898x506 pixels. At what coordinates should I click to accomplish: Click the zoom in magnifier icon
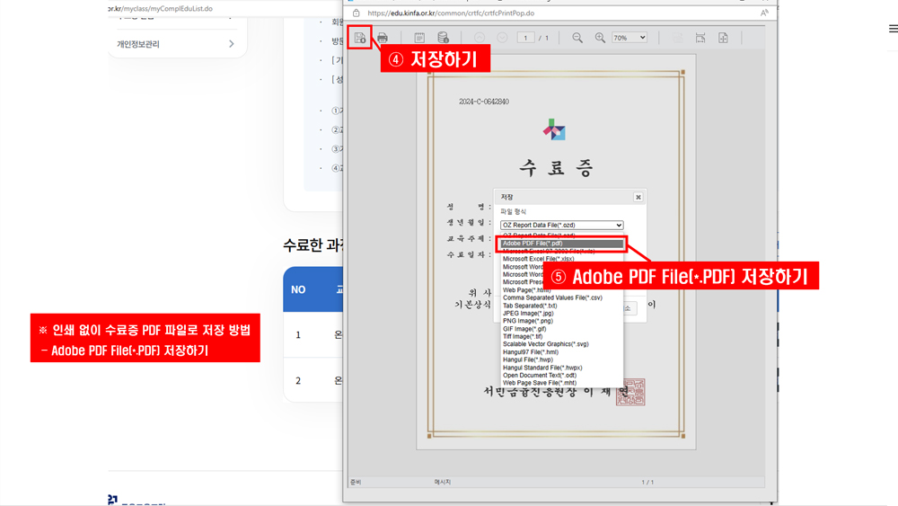(x=600, y=38)
